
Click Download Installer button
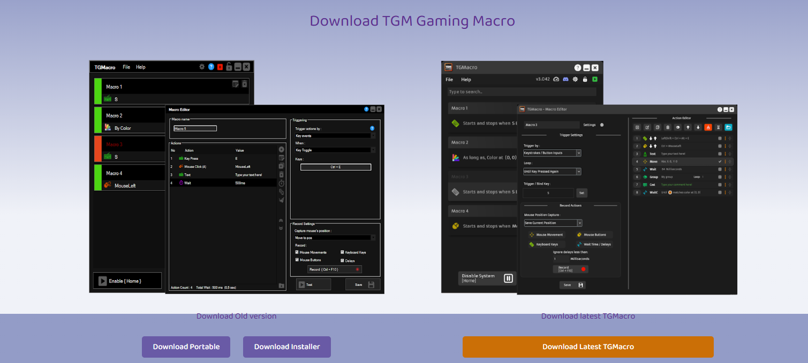pyautogui.click(x=287, y=347)
